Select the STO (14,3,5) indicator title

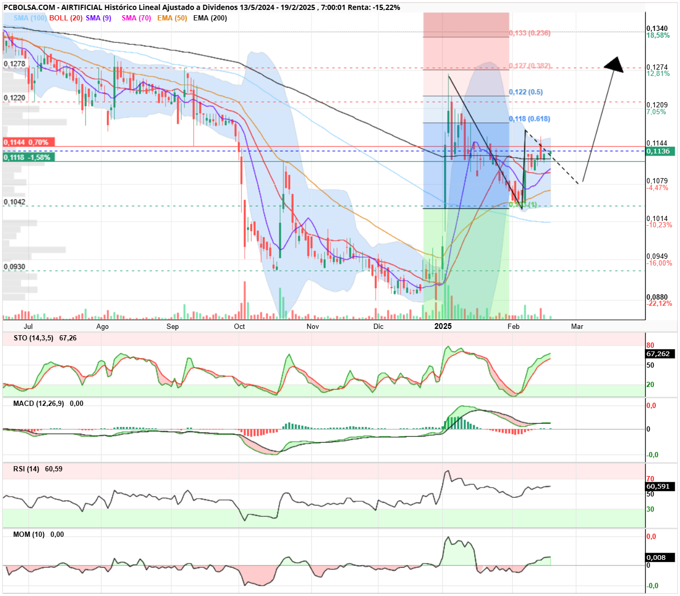(34, 338)
